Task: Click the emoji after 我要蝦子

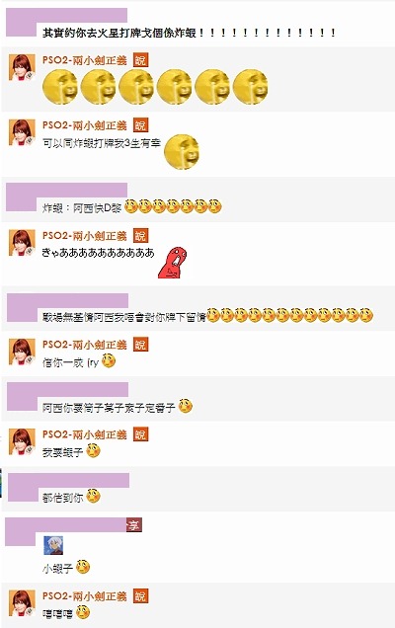Action: (x=93, y=451)
